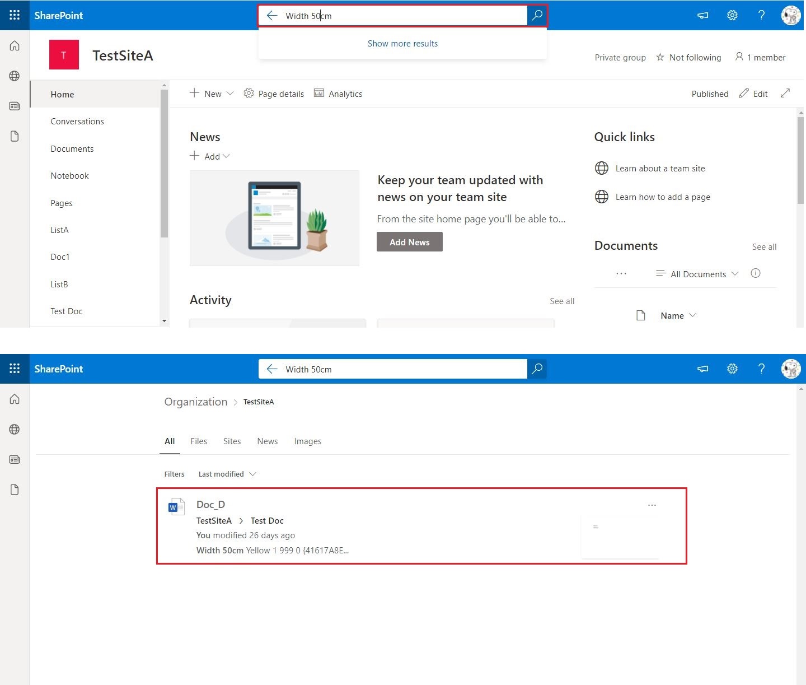Open the globe icon for My Sites

(14, 76)
